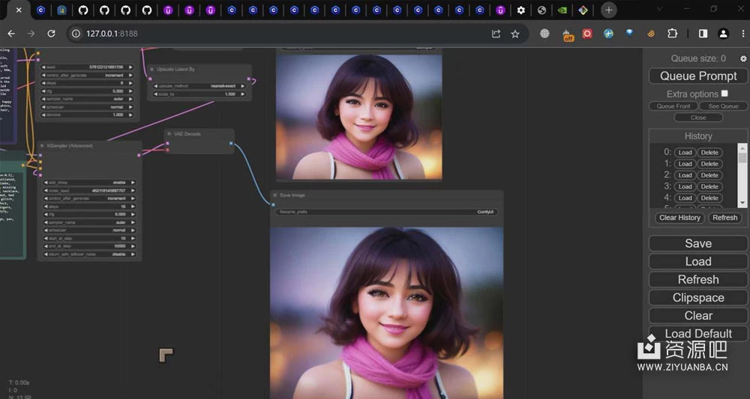
Task: Click the Upscale Latent By output slot
Action: pos(249,79)
